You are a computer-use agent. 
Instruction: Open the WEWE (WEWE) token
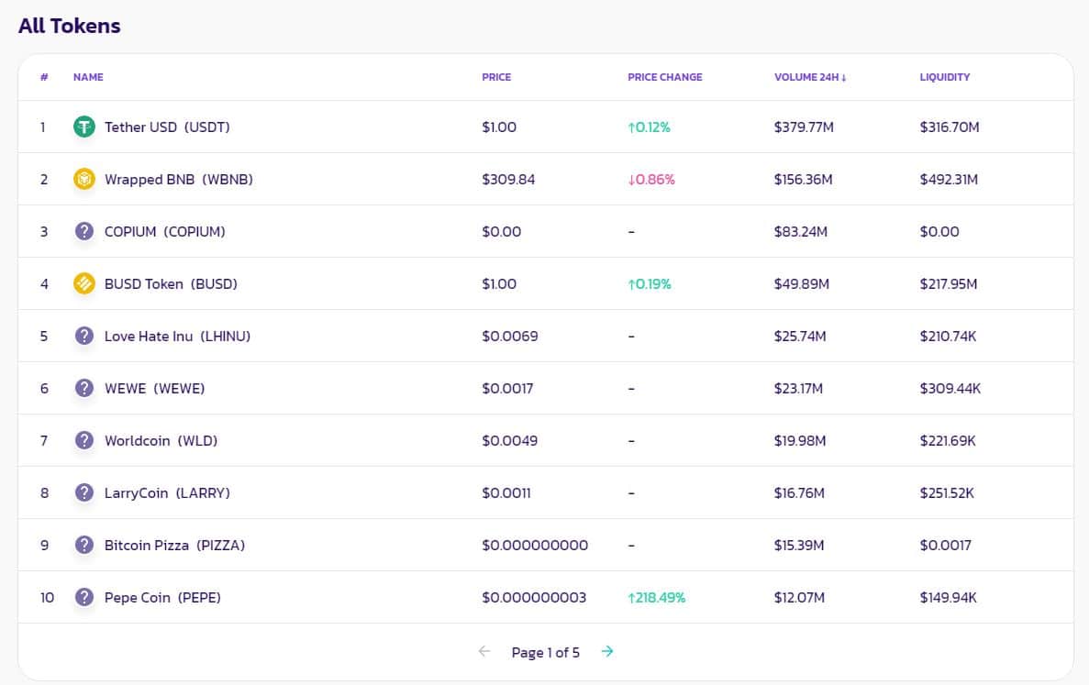coord(154,388)
